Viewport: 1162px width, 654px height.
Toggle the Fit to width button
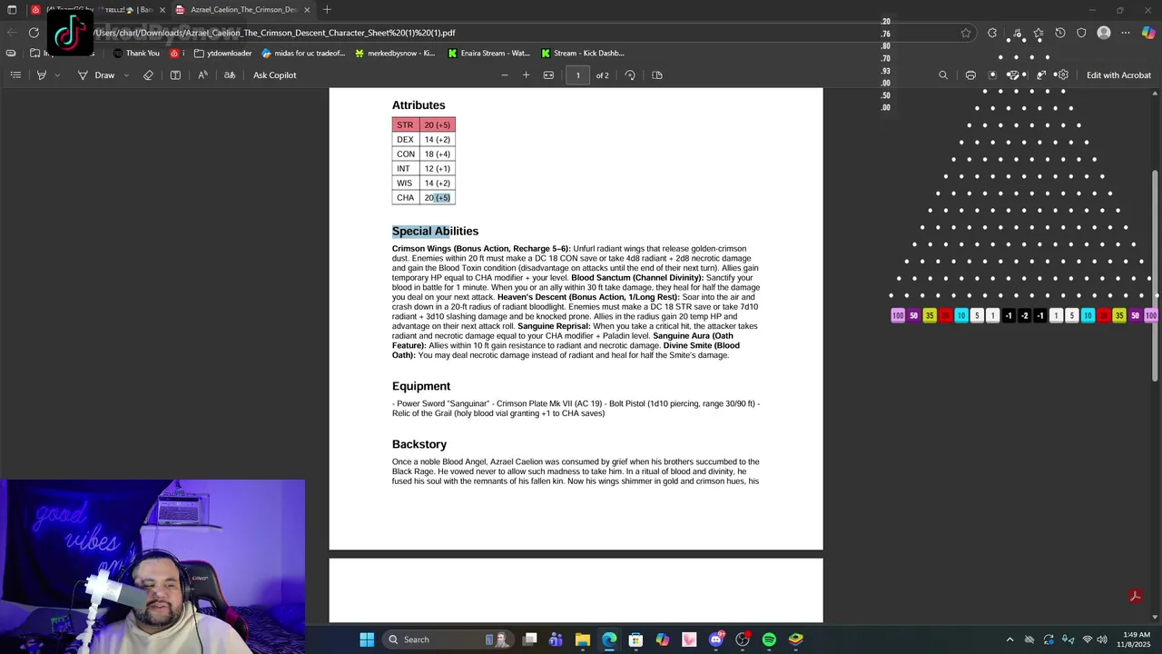(x=548, y=75)
